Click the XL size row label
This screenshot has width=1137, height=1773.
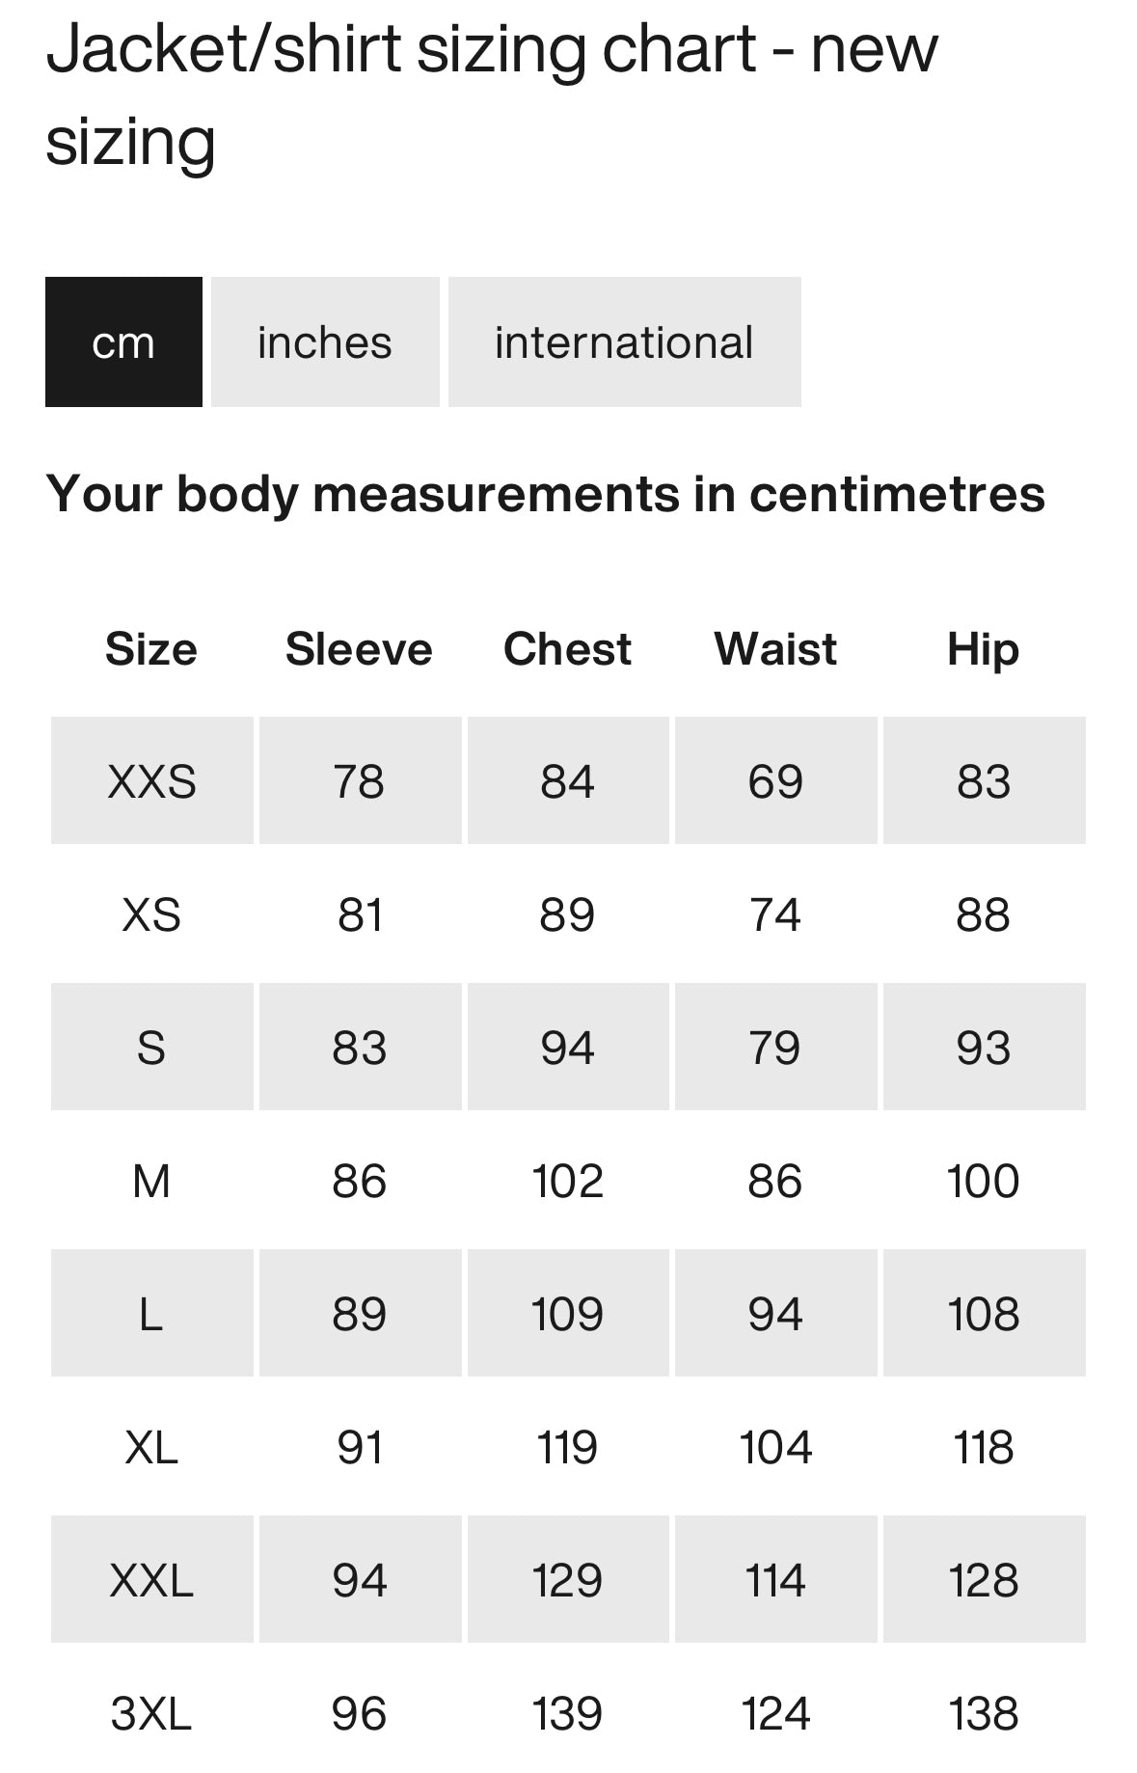(151, 1447)
